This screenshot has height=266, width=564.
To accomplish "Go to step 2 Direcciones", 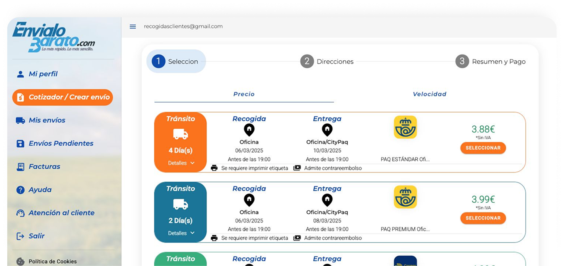I will click(x=327, y=61).
